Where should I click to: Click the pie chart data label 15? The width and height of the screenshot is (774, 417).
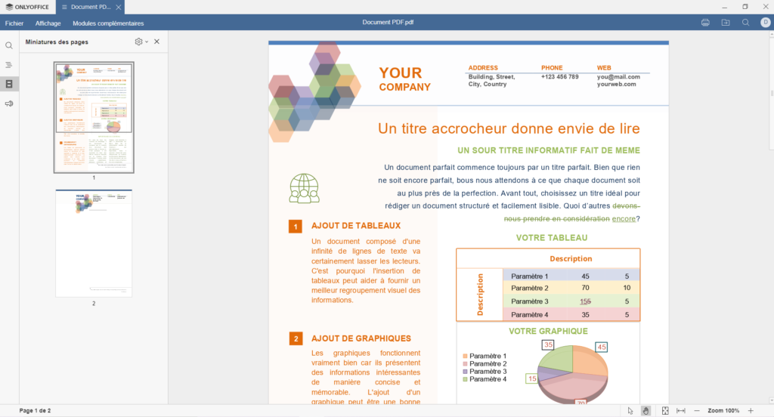tap(531, 378)
